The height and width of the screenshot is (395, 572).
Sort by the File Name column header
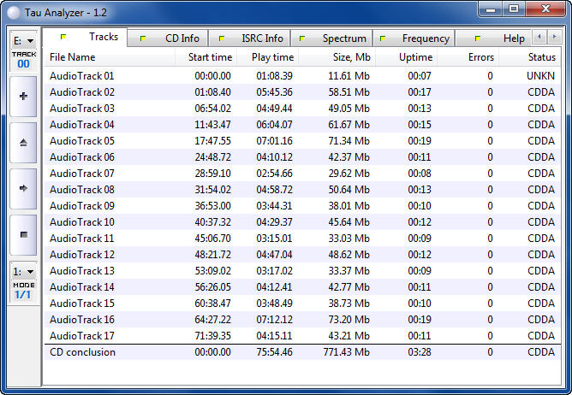(x=73, y=57)
